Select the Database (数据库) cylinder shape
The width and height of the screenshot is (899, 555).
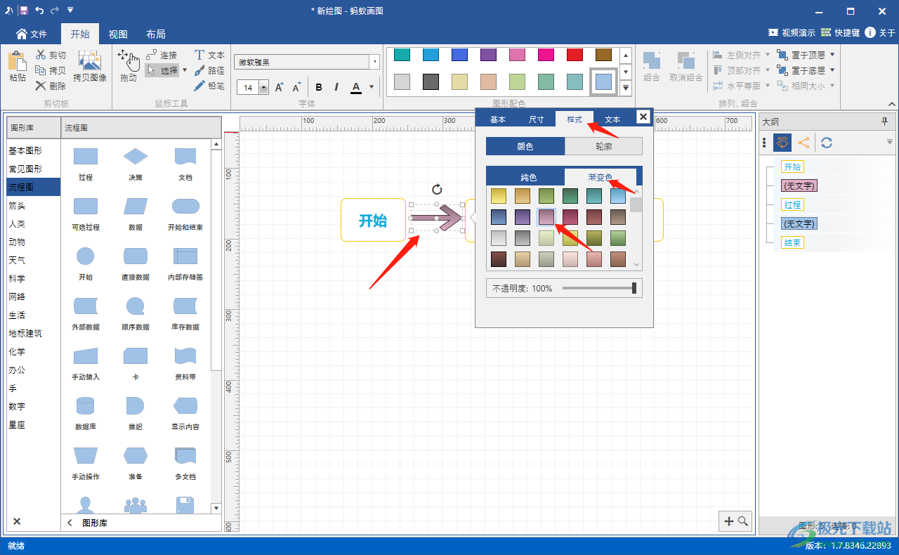click(x=86, y=414)
